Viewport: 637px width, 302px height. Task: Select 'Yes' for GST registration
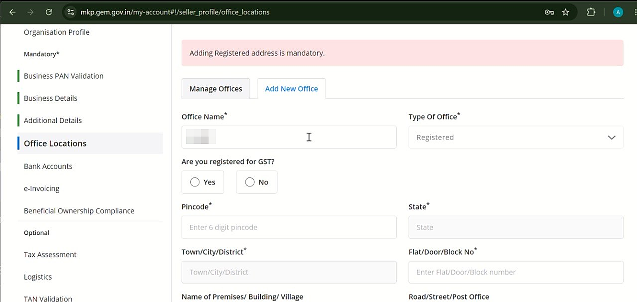click(203, 182)
